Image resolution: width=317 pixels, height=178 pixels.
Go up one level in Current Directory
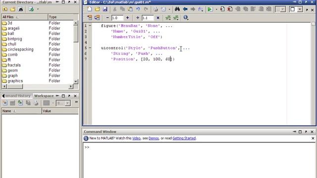(5, 9)
